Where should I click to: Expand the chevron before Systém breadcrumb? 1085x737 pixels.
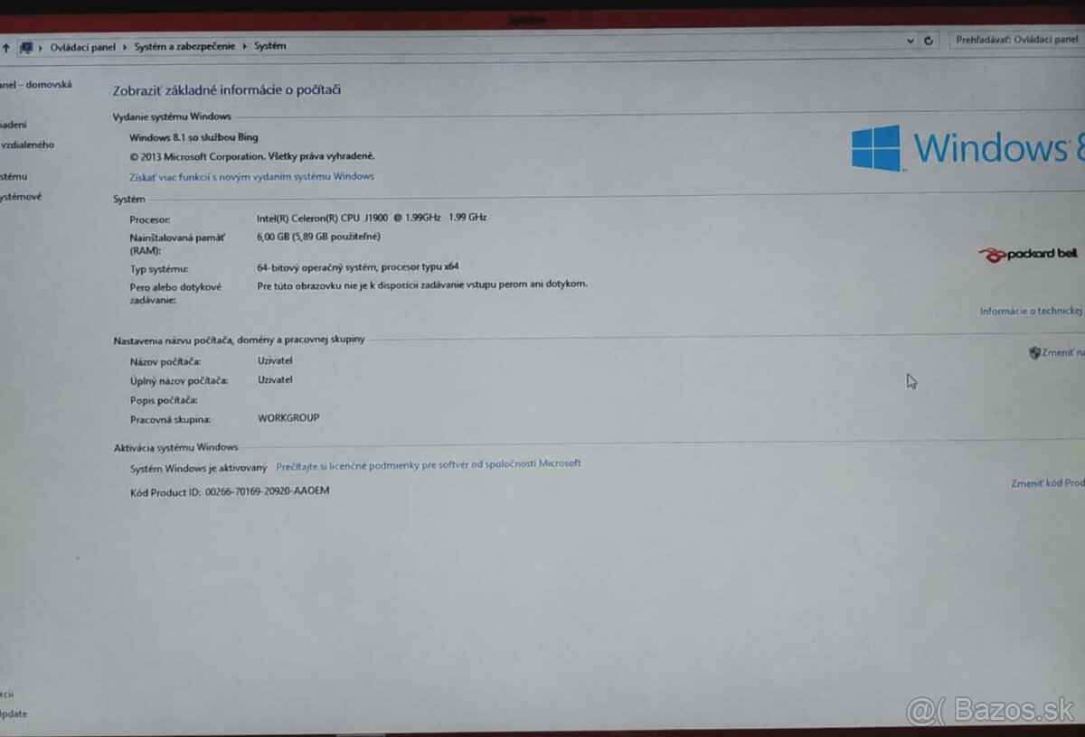[245, 45]
